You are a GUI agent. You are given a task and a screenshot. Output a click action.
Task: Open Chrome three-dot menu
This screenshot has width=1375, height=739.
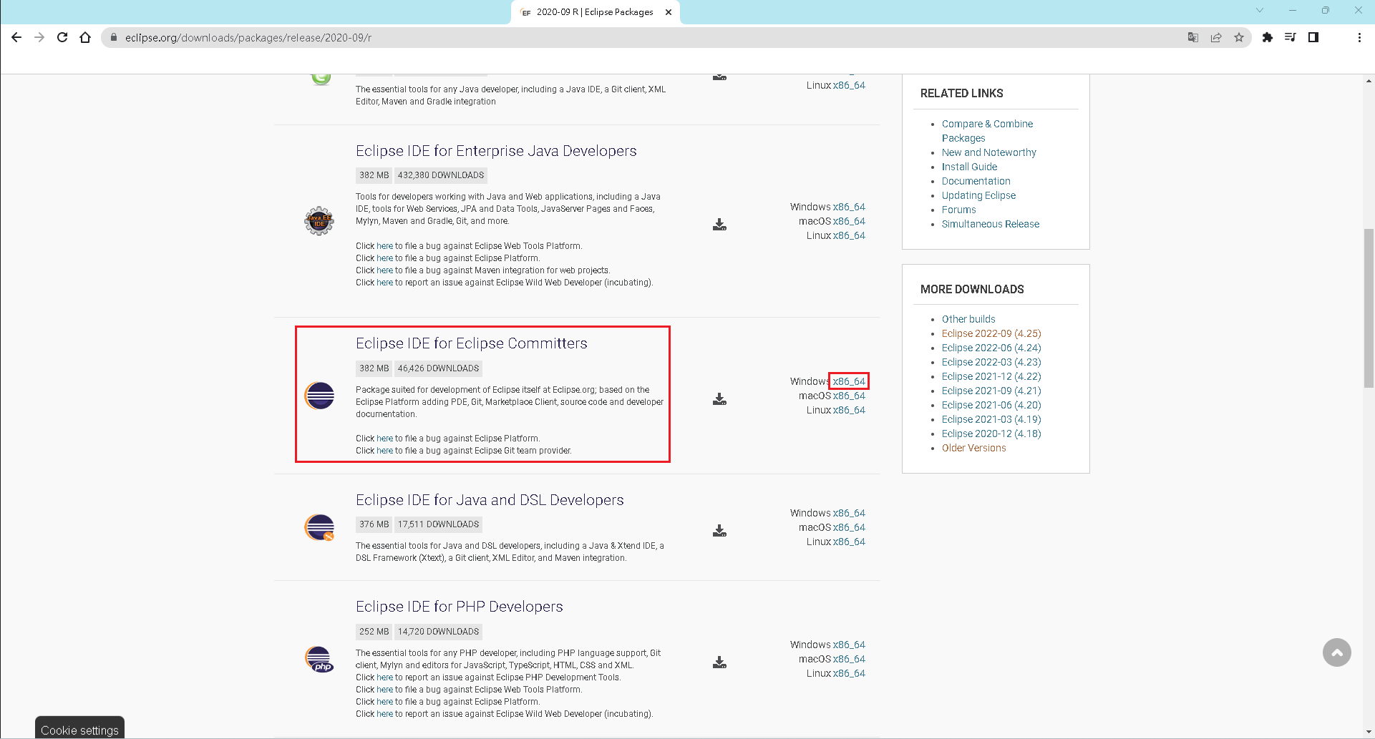click(1359, 37)
